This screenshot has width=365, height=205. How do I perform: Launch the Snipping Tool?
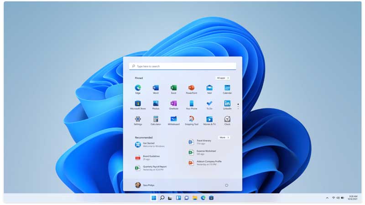click(x=191, y=120)
